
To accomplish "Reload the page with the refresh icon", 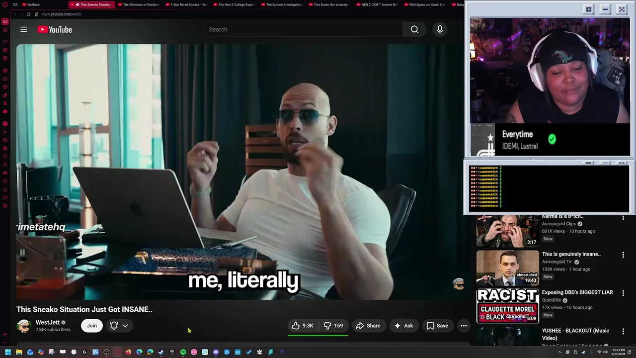I will (28, 14).
